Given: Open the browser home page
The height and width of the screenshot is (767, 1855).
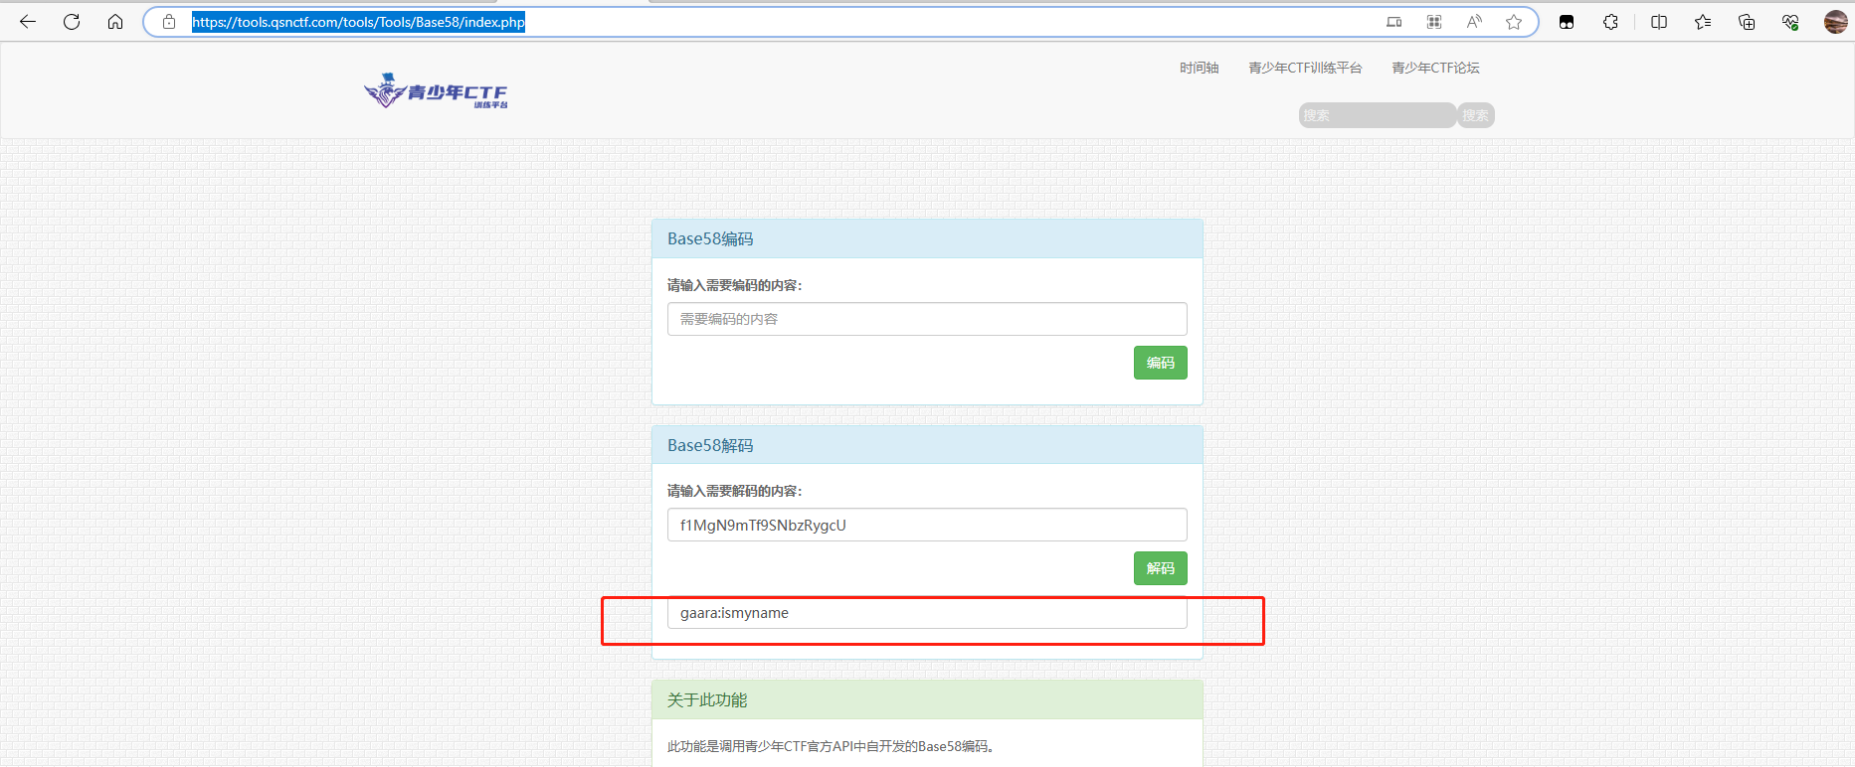Looking at the screenshot, I should (115, 22).
